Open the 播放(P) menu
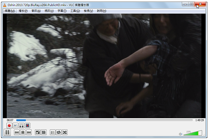Screen dimensions: 210x140 pyautogui.click(x=23, y=11)
